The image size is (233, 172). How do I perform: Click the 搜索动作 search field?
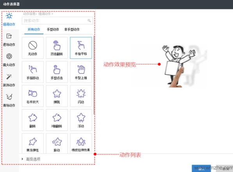click(x=57, y=21)
